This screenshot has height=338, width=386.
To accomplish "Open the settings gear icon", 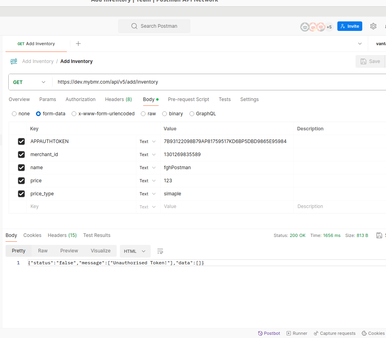I will click(x=373, y=26).
